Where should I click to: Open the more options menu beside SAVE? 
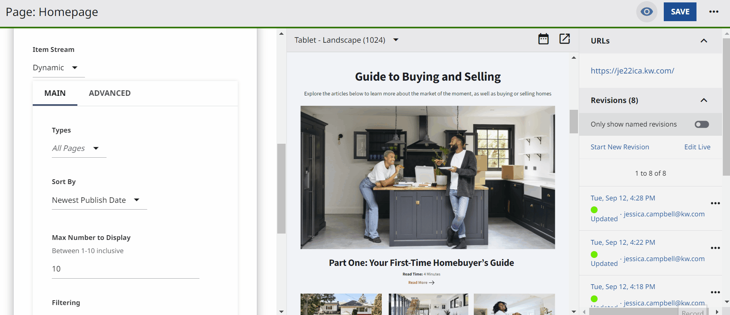click(714, 12)
